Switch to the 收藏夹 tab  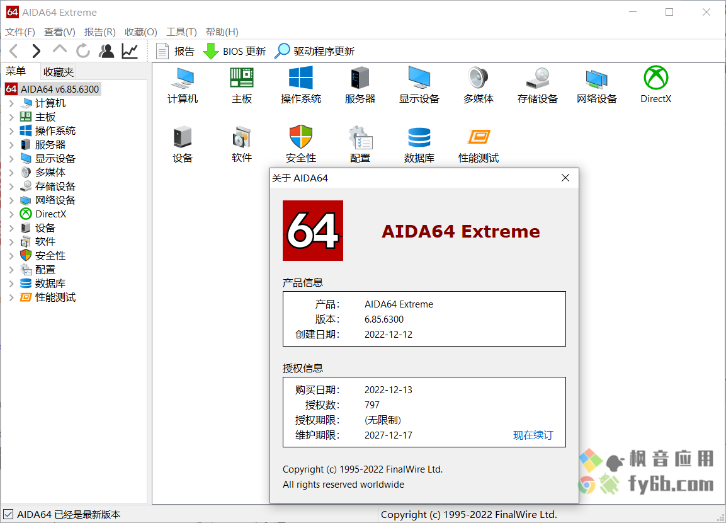59,72
